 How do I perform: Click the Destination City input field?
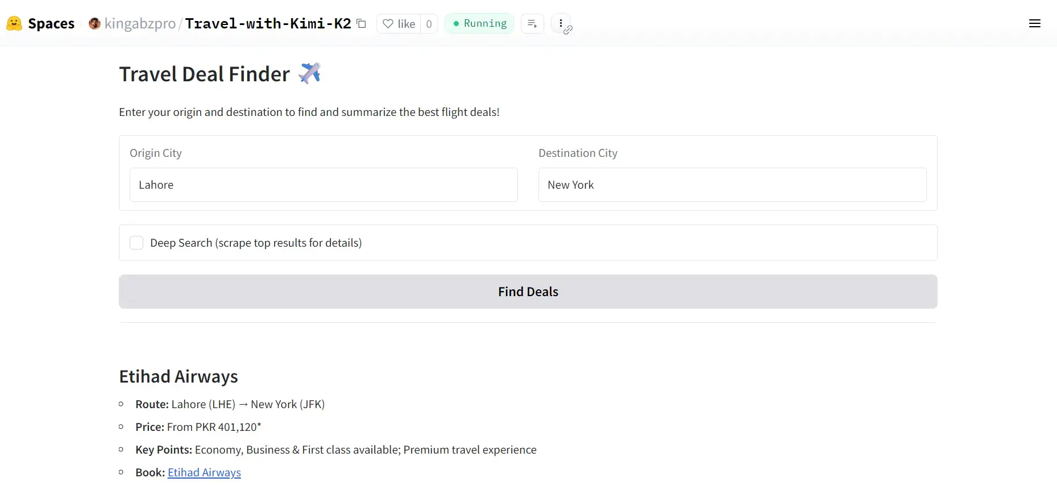coord(732,185)
